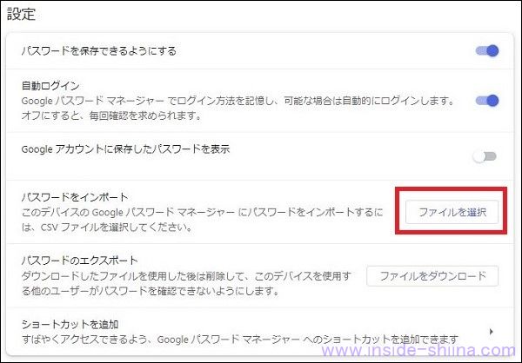Select the 設定 heading text
522x363 pixels.
(21, 14)
